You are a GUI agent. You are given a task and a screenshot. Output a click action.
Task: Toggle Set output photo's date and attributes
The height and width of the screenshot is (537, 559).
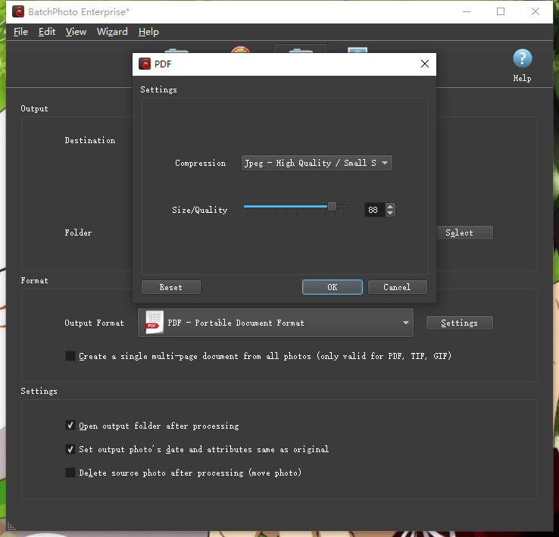[x=70, y=449]
